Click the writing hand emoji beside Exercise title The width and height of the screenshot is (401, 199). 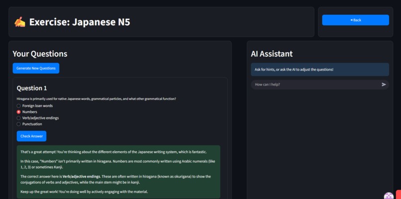(x=20, y=22)
